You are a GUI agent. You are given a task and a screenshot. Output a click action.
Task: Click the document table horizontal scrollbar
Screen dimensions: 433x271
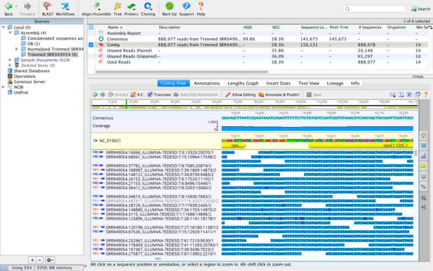182,72
